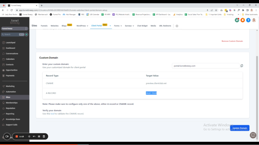Open Automation from the left sidebar
Viewport: 259px width, 145px height.
(11, 92)
